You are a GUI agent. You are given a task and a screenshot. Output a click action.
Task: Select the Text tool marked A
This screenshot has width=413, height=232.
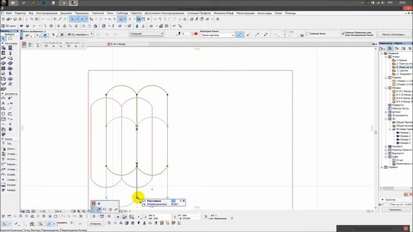3,103
